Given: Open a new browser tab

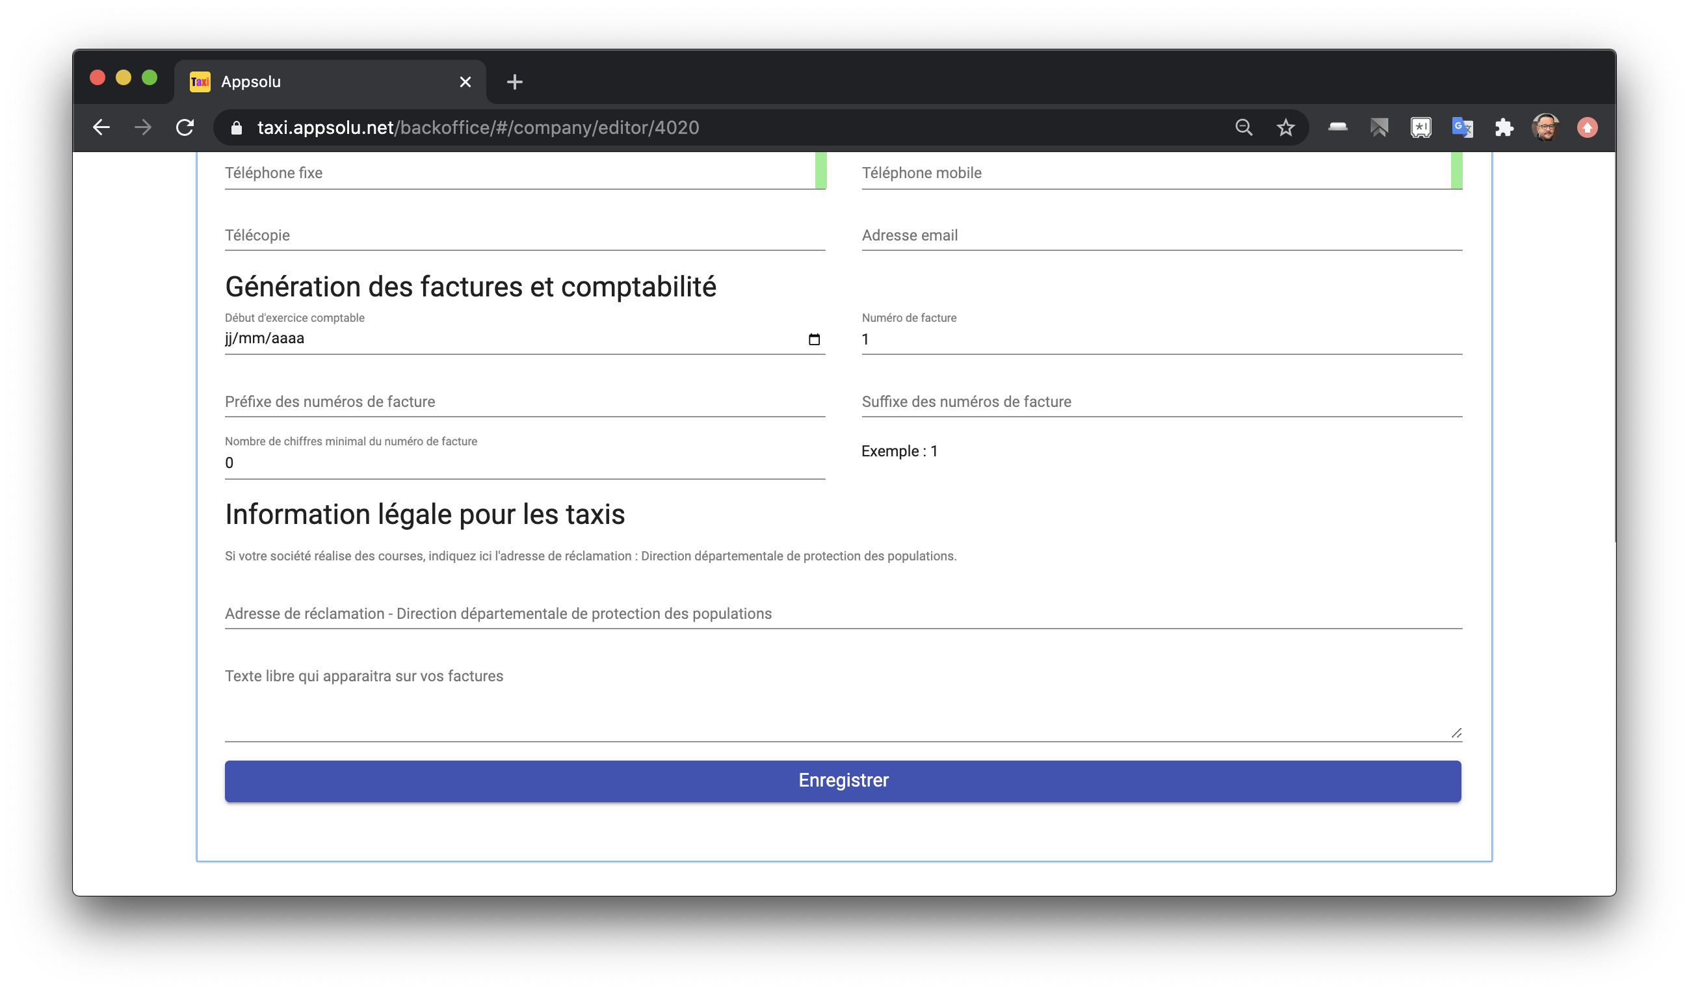Looking at the screenshot, I should click(x=514, y=82).
